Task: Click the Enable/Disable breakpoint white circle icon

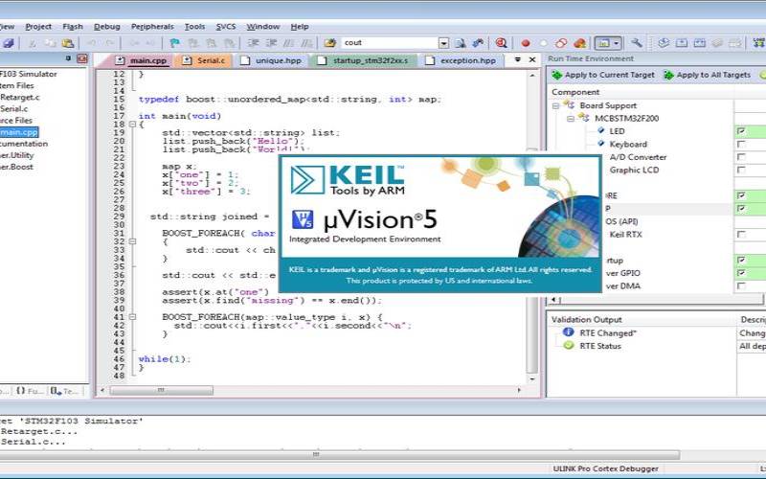Action: point(543,43)
